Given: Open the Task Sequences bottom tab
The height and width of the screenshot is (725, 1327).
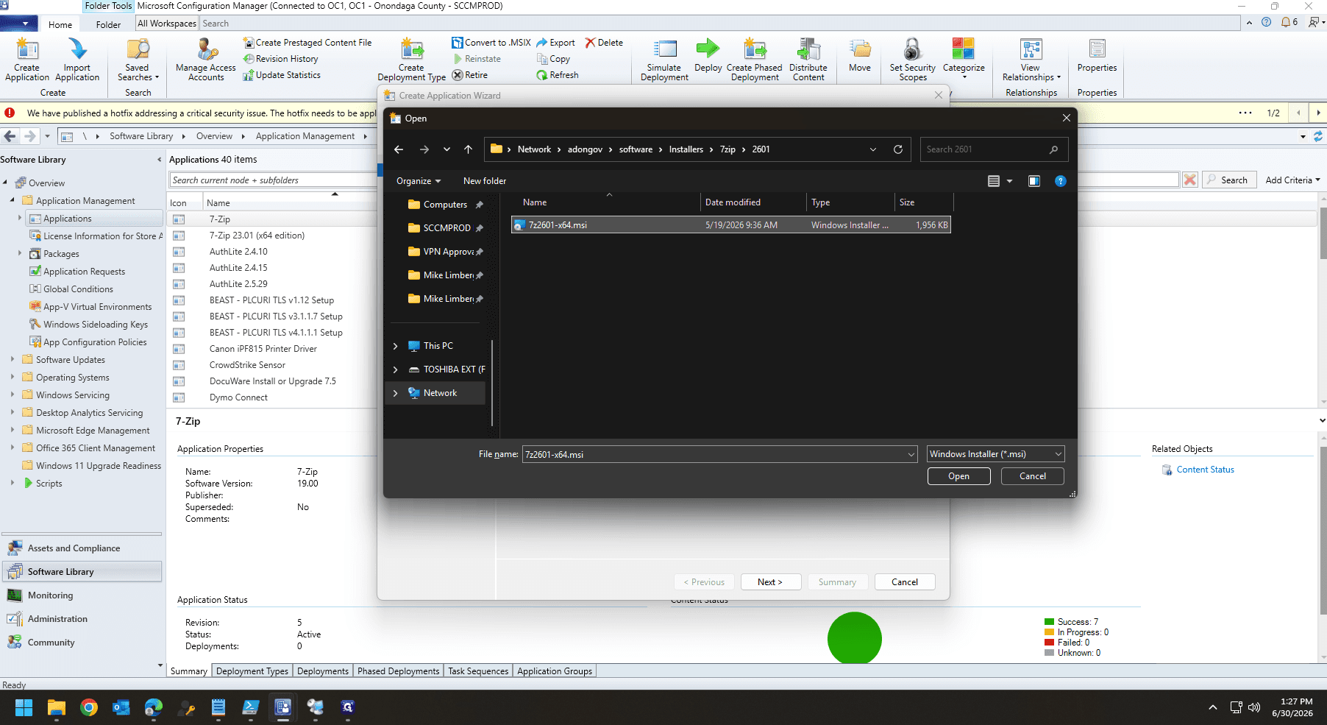Looking at the screenshot, I should pos(478,671).
